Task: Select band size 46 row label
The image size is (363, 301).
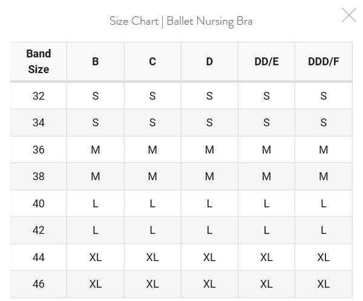Action: 38,283
